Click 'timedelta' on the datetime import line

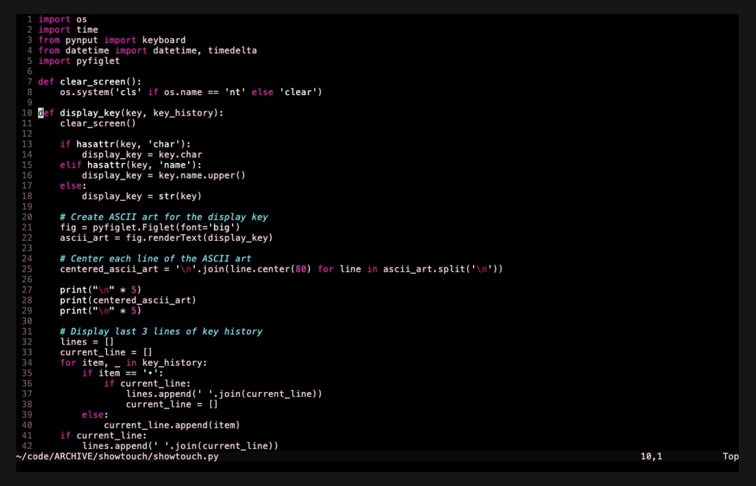pos(232,51)
